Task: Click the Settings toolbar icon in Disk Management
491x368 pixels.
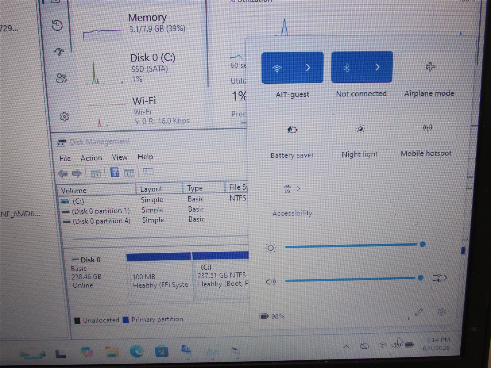Action: (148, 172)
